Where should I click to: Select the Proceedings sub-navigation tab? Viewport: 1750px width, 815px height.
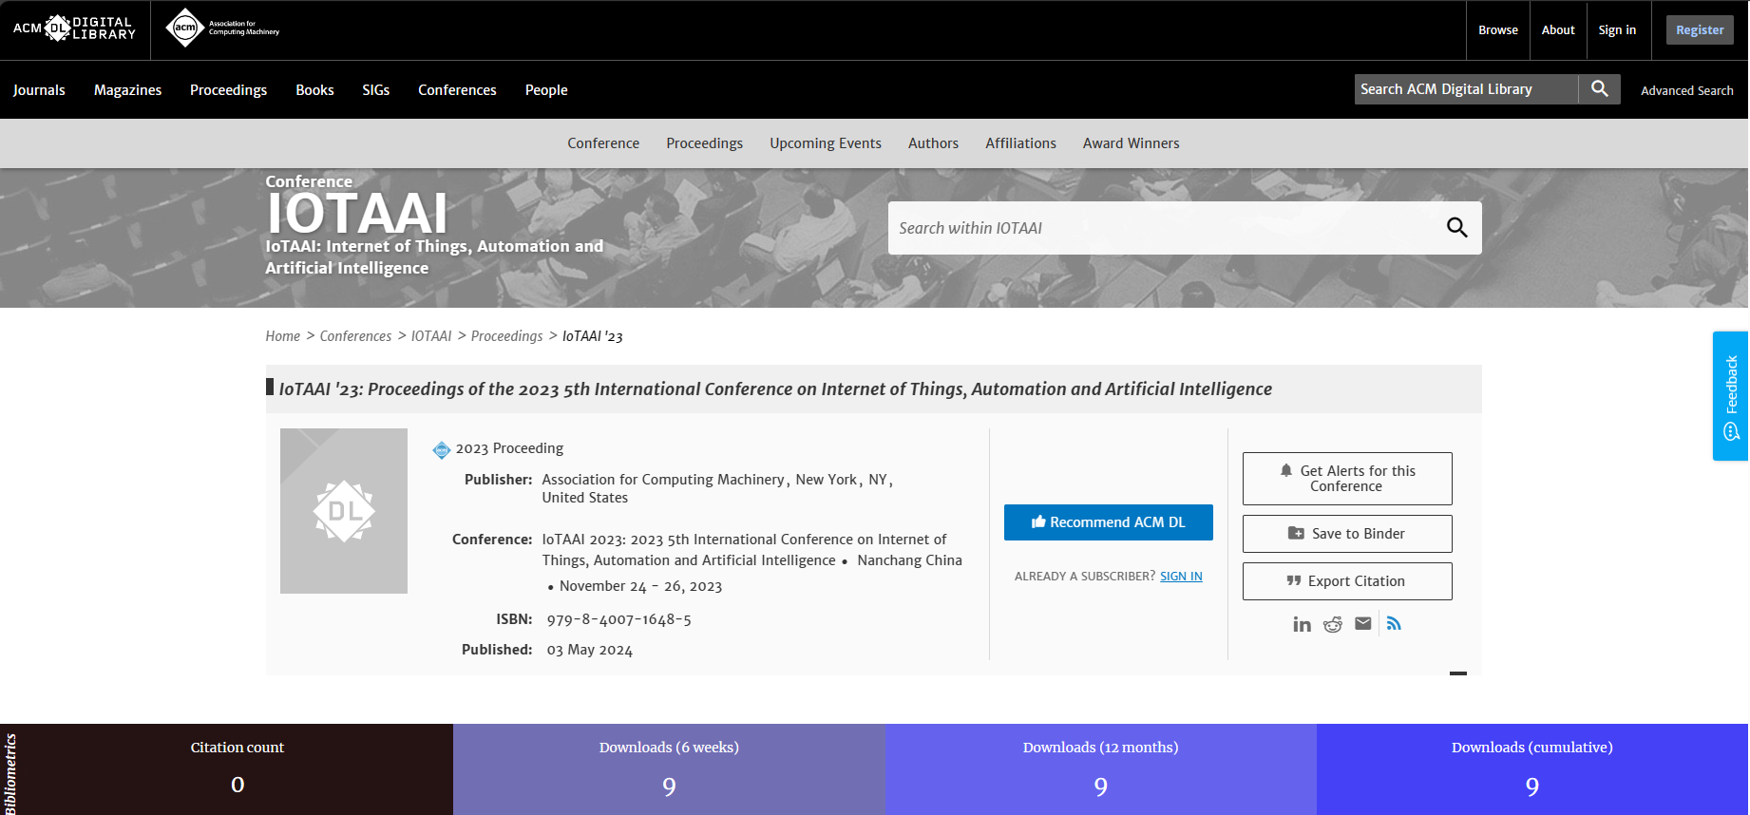tap(704, 143)
